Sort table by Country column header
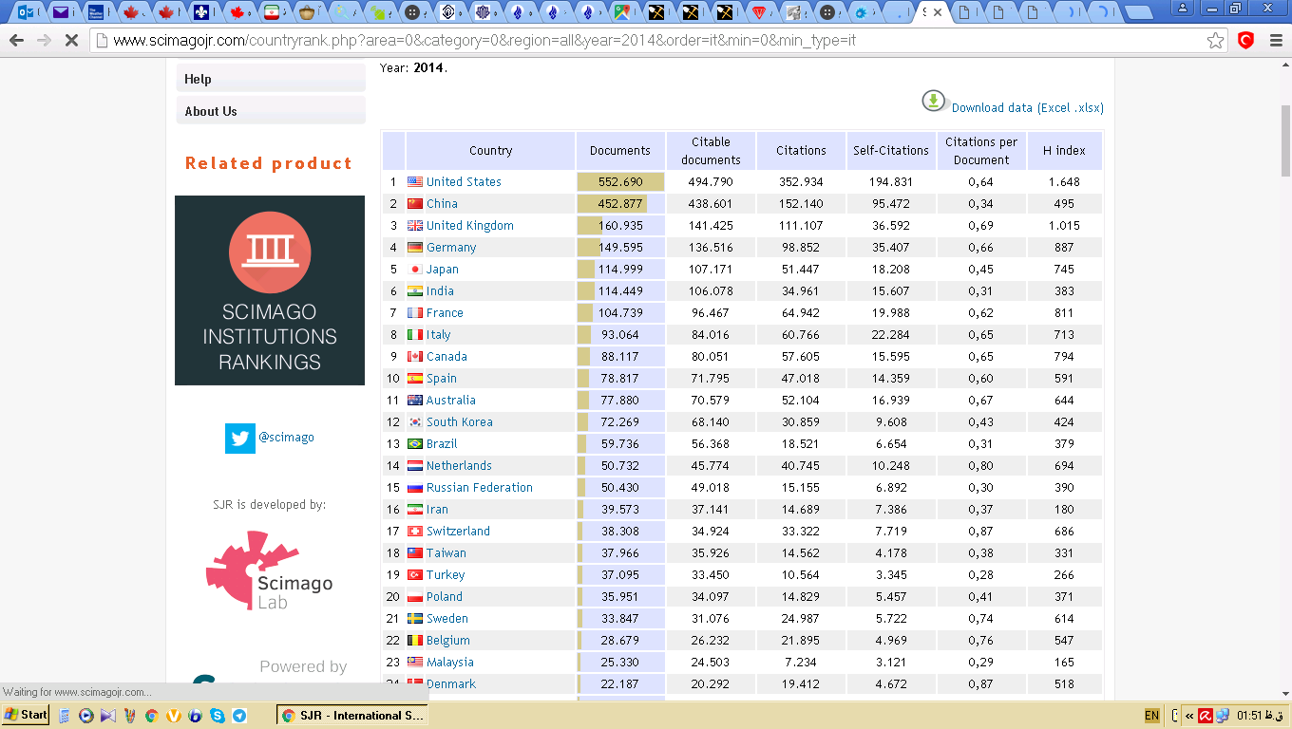This screenshot has height=729, width=1292. tap(490, 151)
